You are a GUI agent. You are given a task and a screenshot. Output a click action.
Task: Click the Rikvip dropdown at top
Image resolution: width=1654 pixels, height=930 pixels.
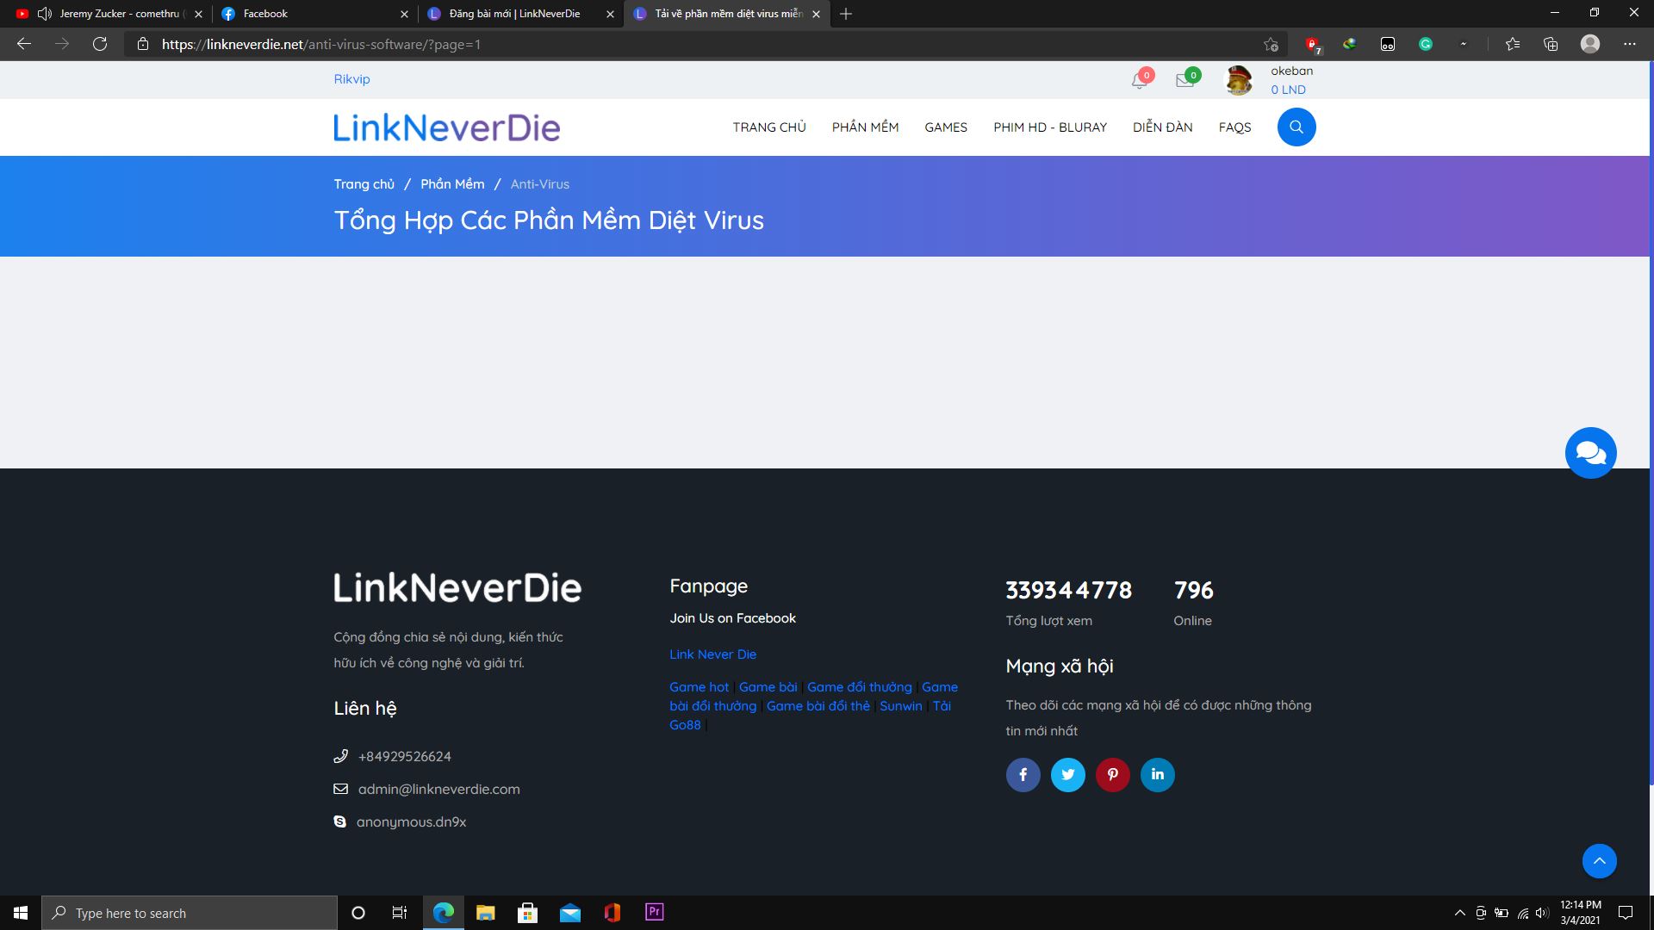[351, 78]
